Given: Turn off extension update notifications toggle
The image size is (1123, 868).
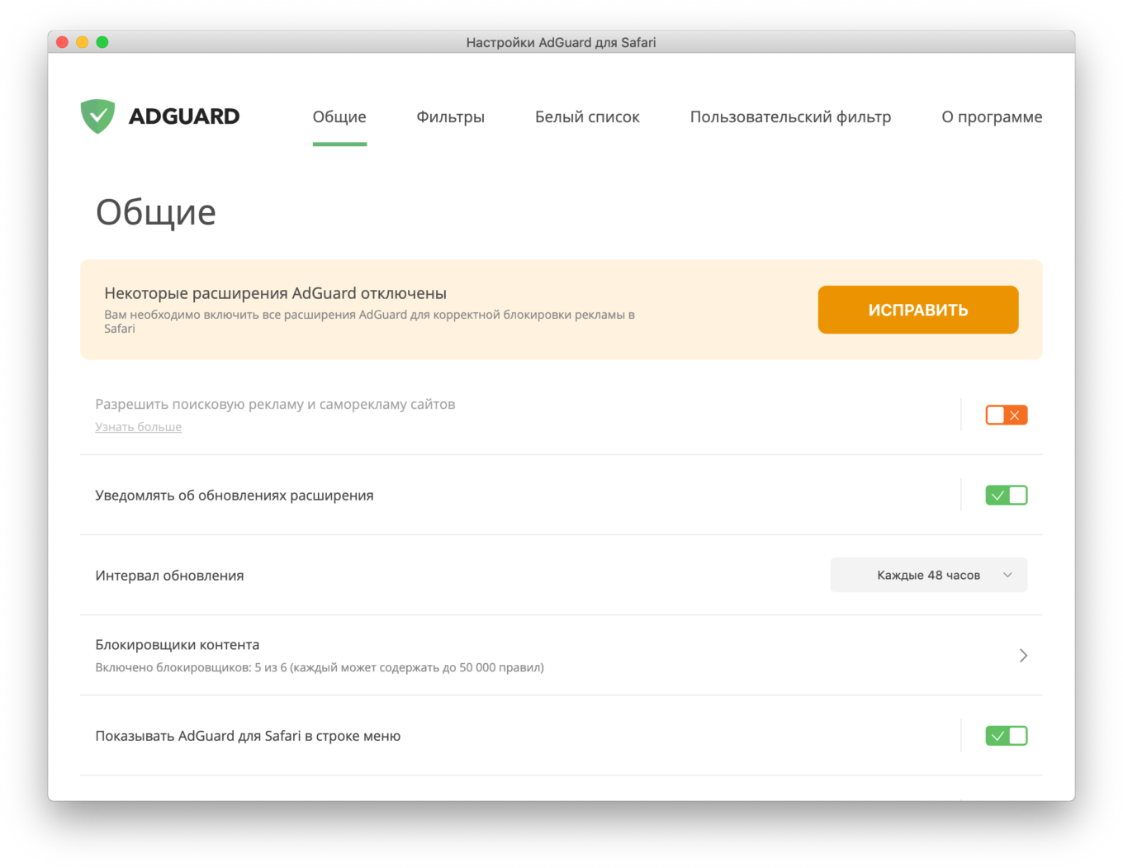Looking at the screenshot, I should pyautogui.click(x=1006, y=495).
